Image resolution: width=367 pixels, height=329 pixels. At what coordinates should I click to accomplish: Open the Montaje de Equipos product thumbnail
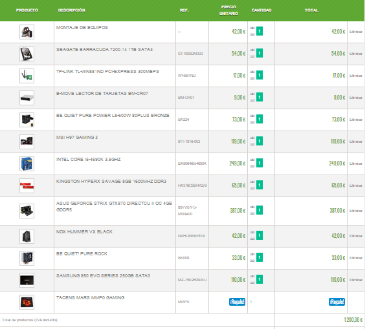[x=27, y=32]
